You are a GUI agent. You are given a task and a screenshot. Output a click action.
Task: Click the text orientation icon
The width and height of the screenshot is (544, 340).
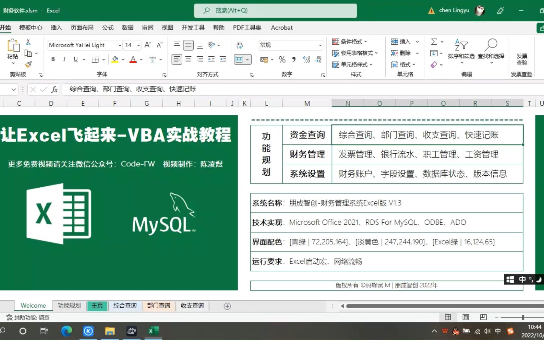tap(212, 45)
